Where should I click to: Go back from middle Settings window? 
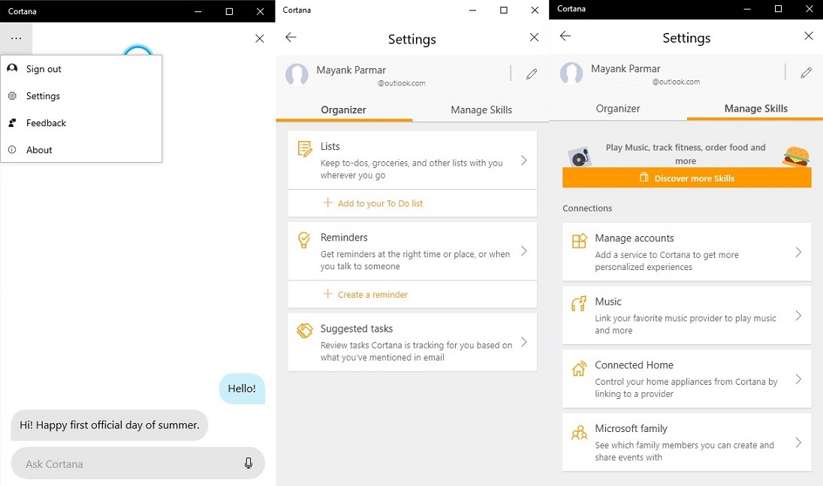(x=291, y=37)
